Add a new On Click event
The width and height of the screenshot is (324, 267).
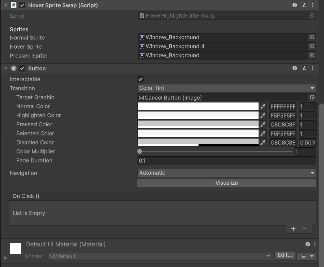pos(293,229)
